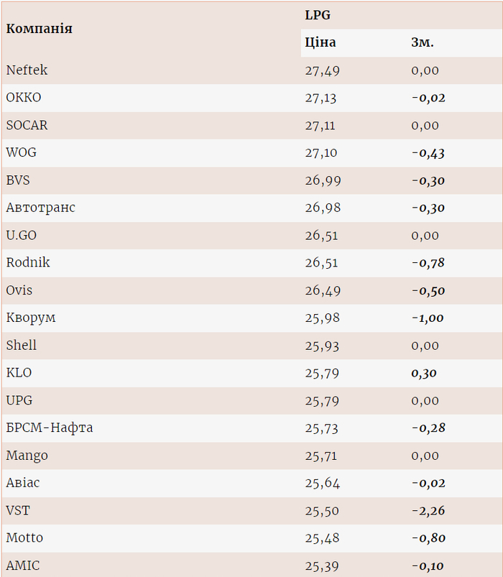The width and height of the screenshot is (503, 577).
Task: Select Кворум price change -1,00
Action: point(428,318)
